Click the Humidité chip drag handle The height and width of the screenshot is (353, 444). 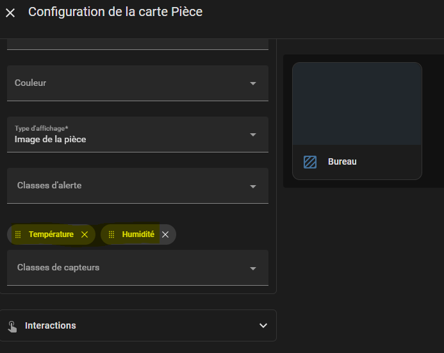pos(111,234)
